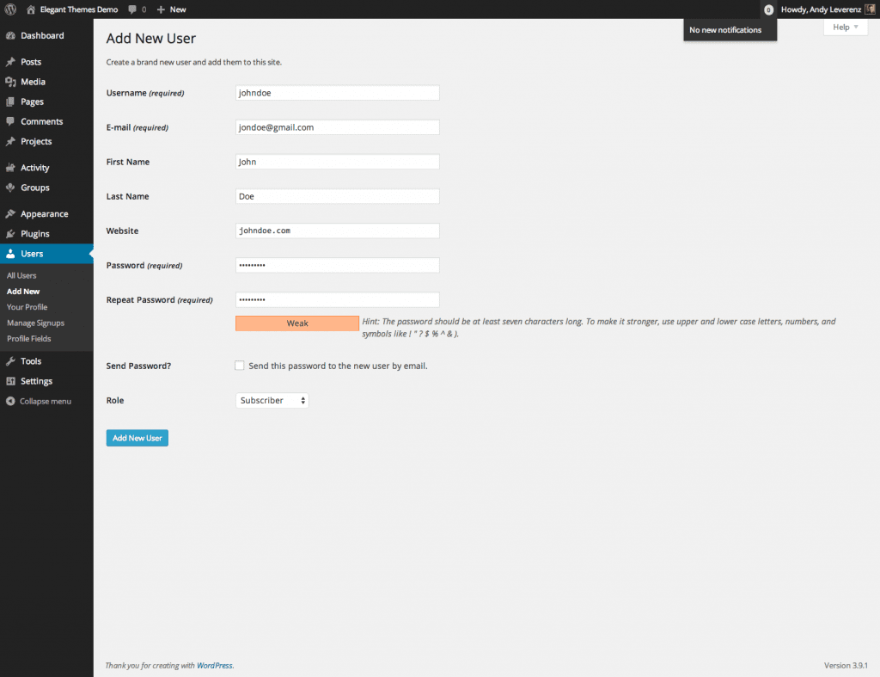The height and width of the screenshot is (677, 880).
Task: Enable Send this password by email checkbox
Action: coord(240,366)
